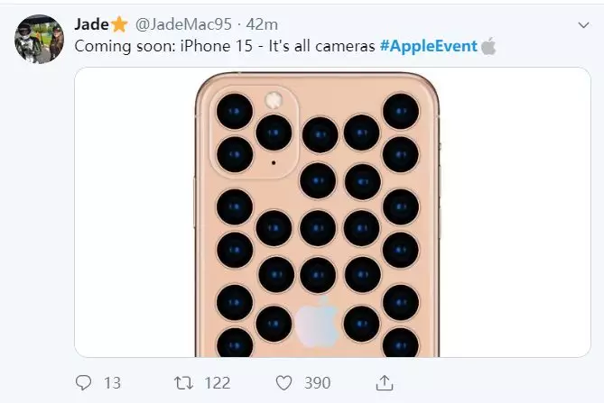
Task: Click the Apple logo on the pictured phone
Action: tap(317, 325)
